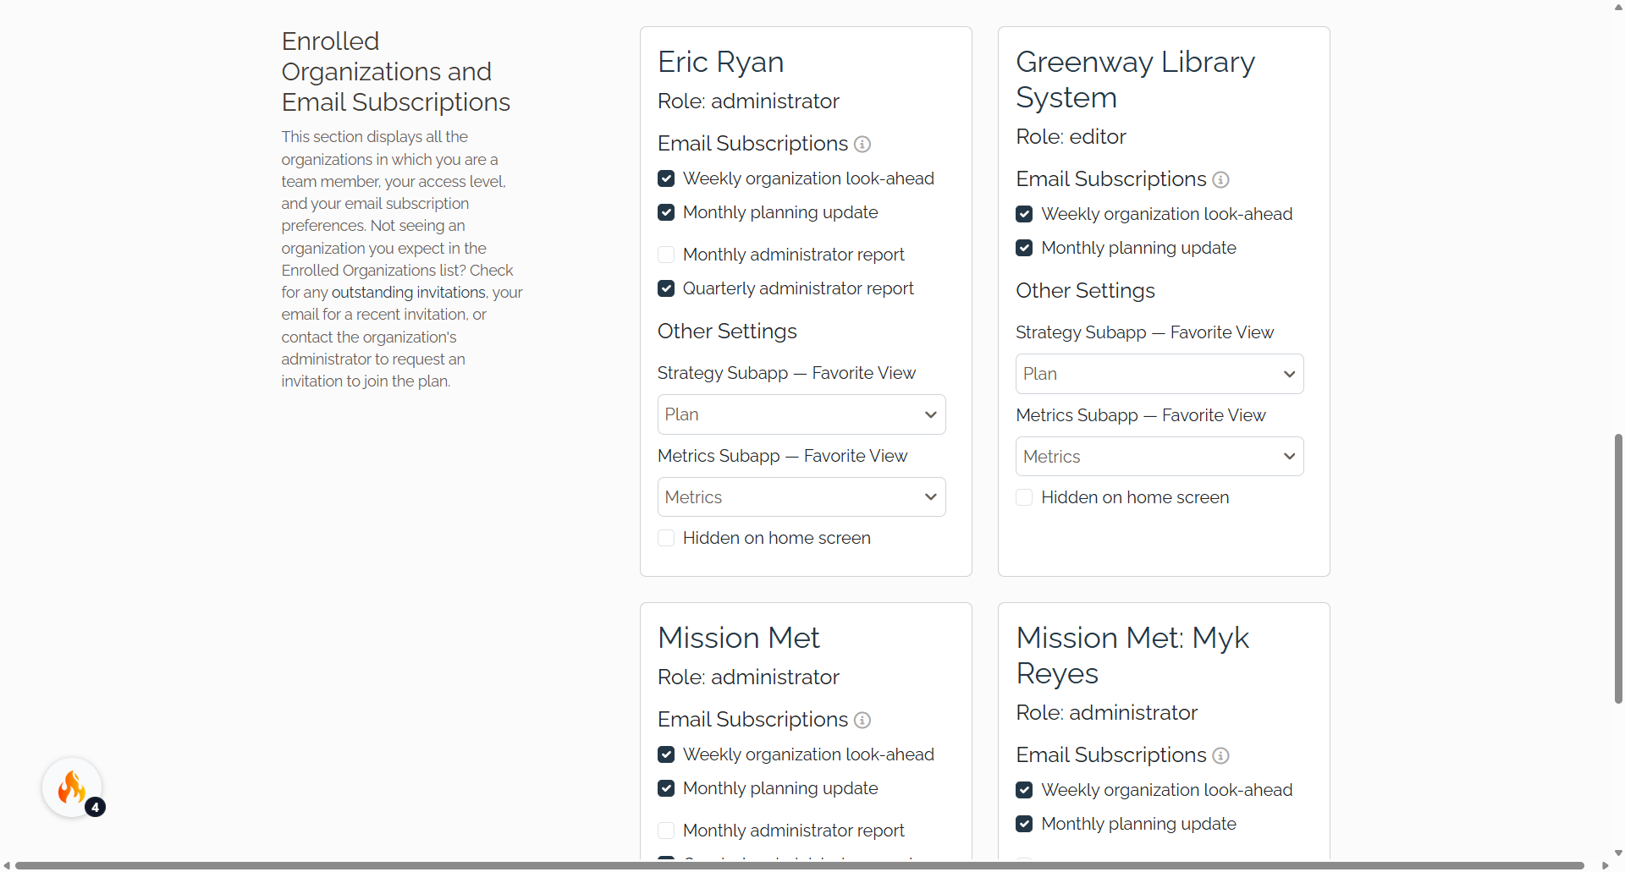
Task: Click info icon next to Eric Ryan Email Subscriptions
Action: click(862, 145)
